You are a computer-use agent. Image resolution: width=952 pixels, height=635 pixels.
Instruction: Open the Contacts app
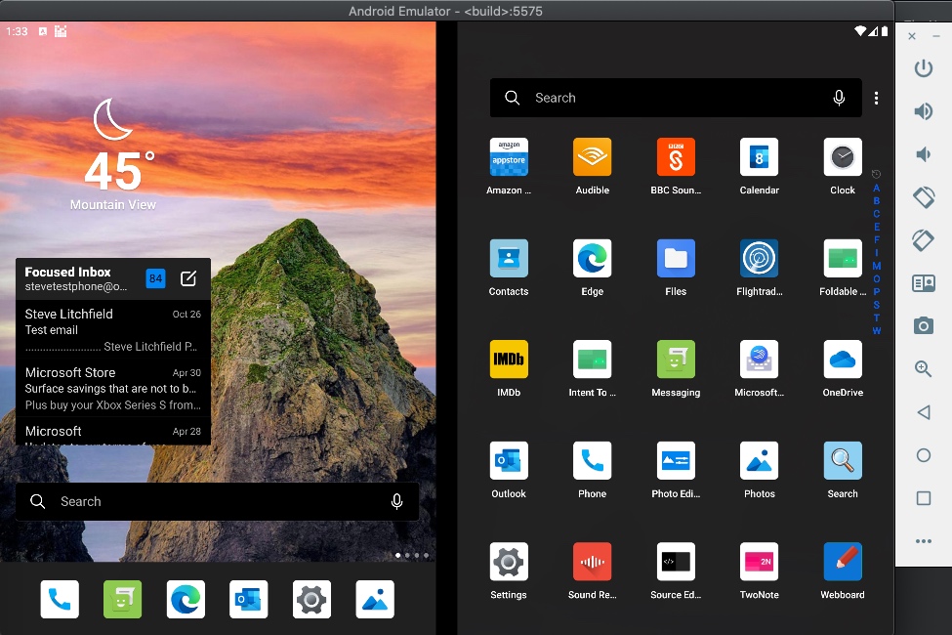(509, 258)
